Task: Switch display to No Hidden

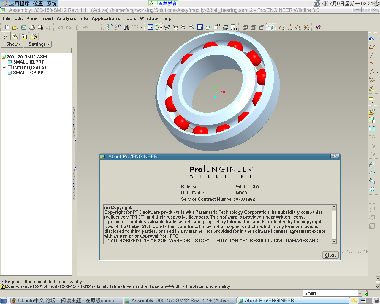Action: pyautogui.click(x=262, y=27)
